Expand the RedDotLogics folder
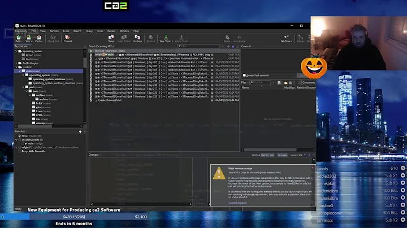 pyautogui.click(x=16, y=63)
